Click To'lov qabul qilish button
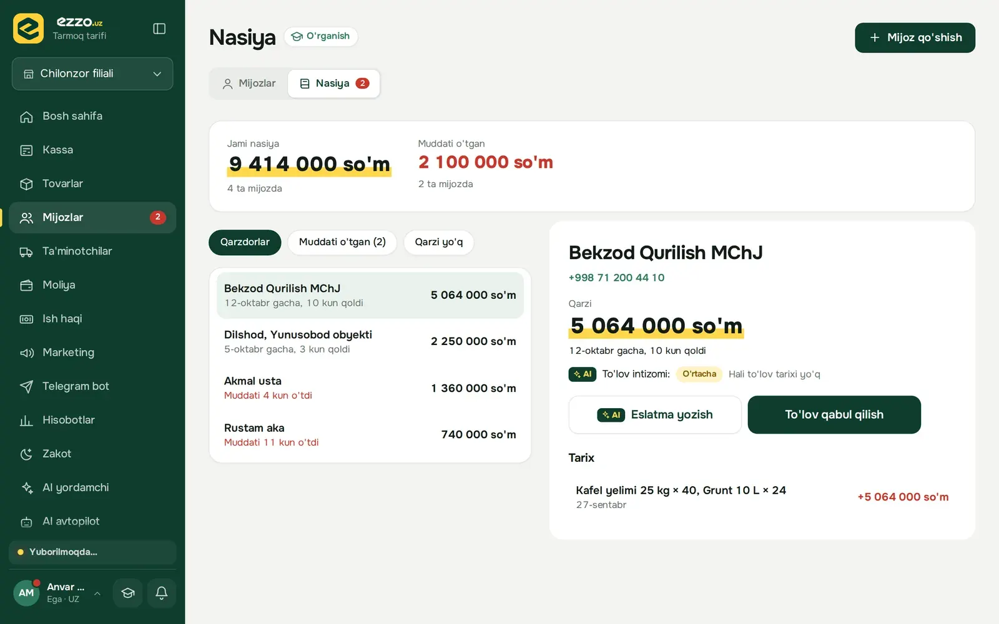 834,415
